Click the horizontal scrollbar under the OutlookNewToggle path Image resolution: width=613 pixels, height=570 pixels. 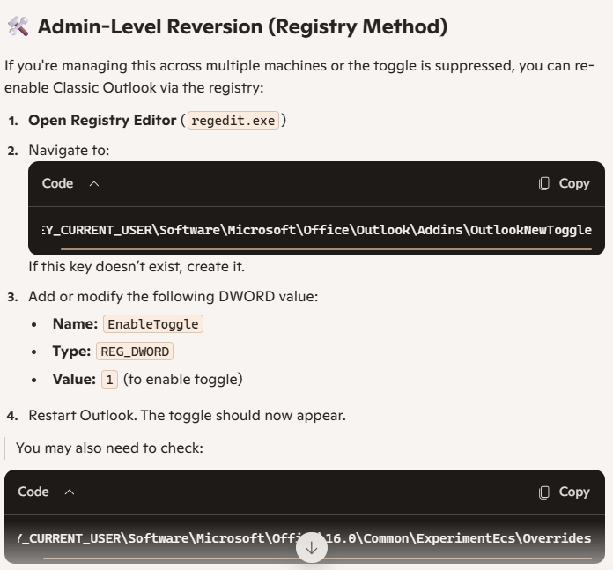click(x=326, y=248)
